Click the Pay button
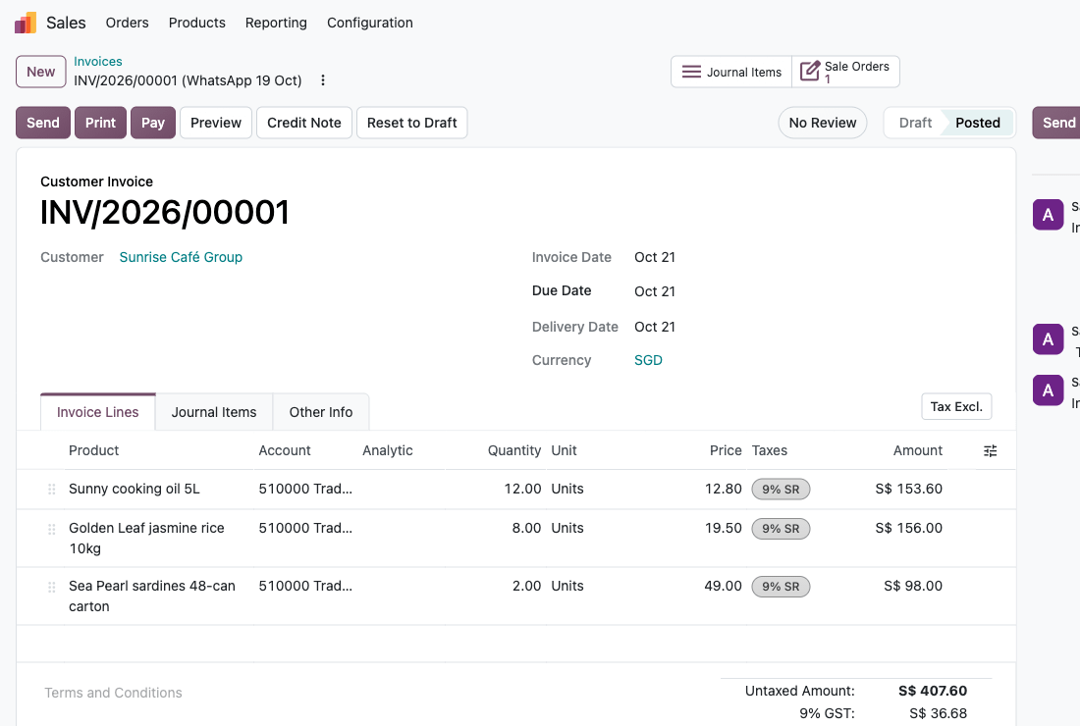Image resolution: width=1080 pixels, height=726 pixels. pos(153,123)
